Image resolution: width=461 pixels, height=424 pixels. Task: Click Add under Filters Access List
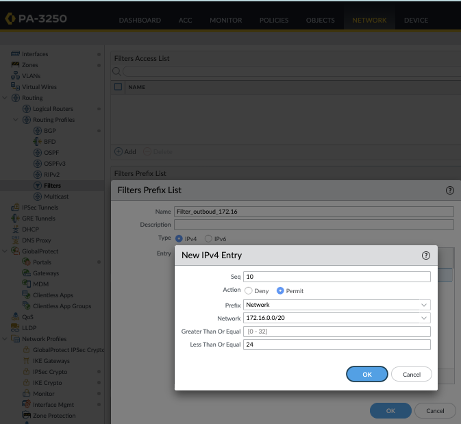[125, 152]
